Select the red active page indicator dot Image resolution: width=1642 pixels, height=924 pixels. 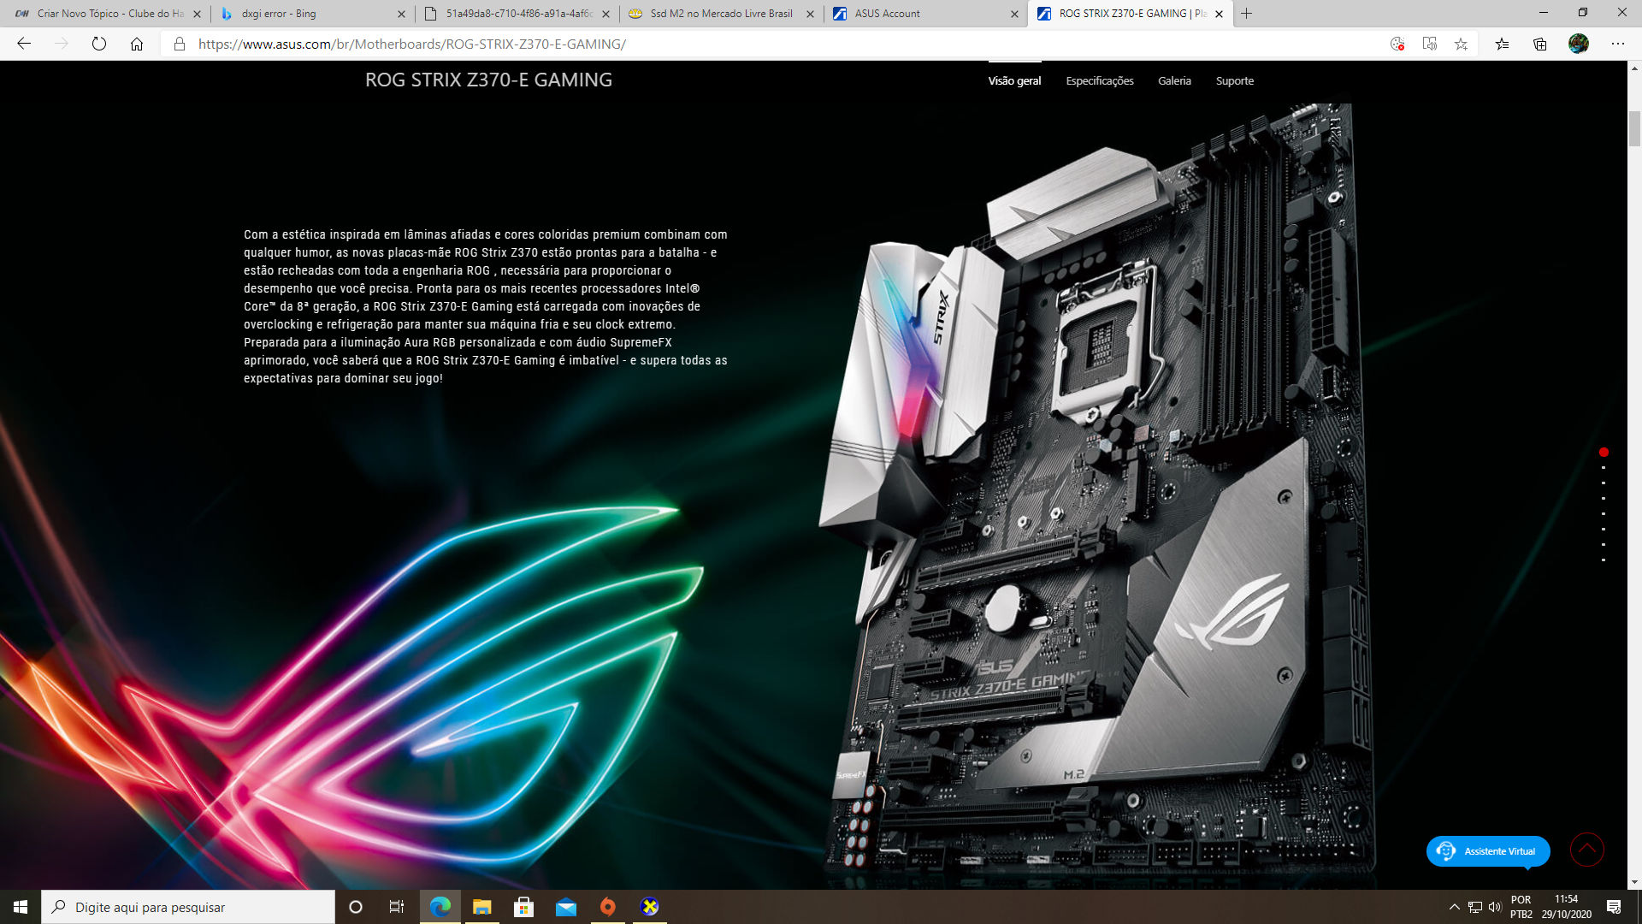click(1604, 453)
